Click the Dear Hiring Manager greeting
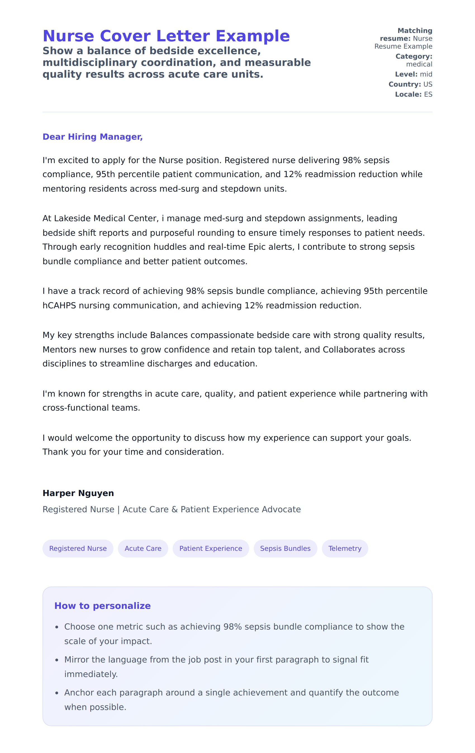Screen dimensions: 475x753 click(x=92, y=137)
